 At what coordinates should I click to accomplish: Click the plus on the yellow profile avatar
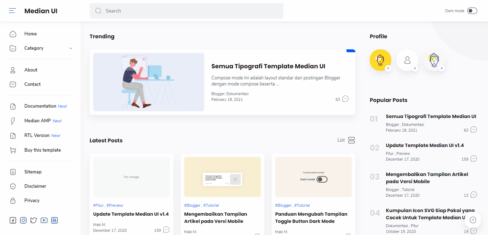(x=388, y=68)
